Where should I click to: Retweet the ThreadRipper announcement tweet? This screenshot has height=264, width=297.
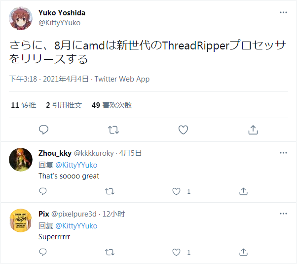point(113,130)
